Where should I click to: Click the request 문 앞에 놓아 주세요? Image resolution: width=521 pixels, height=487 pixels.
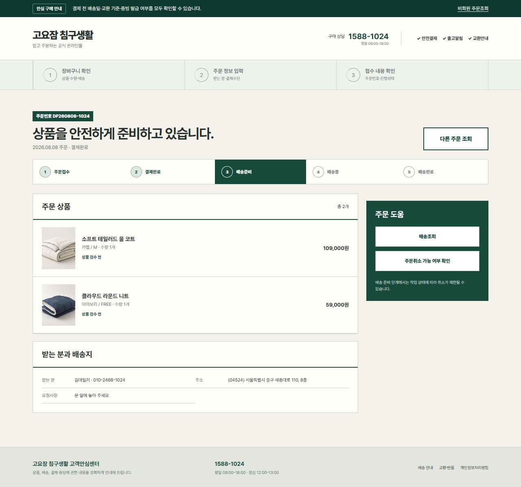pyautogui.click(x=92, y=395)
